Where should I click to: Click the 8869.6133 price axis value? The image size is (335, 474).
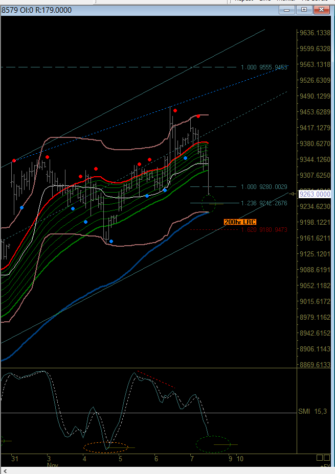tap(315, 365)
